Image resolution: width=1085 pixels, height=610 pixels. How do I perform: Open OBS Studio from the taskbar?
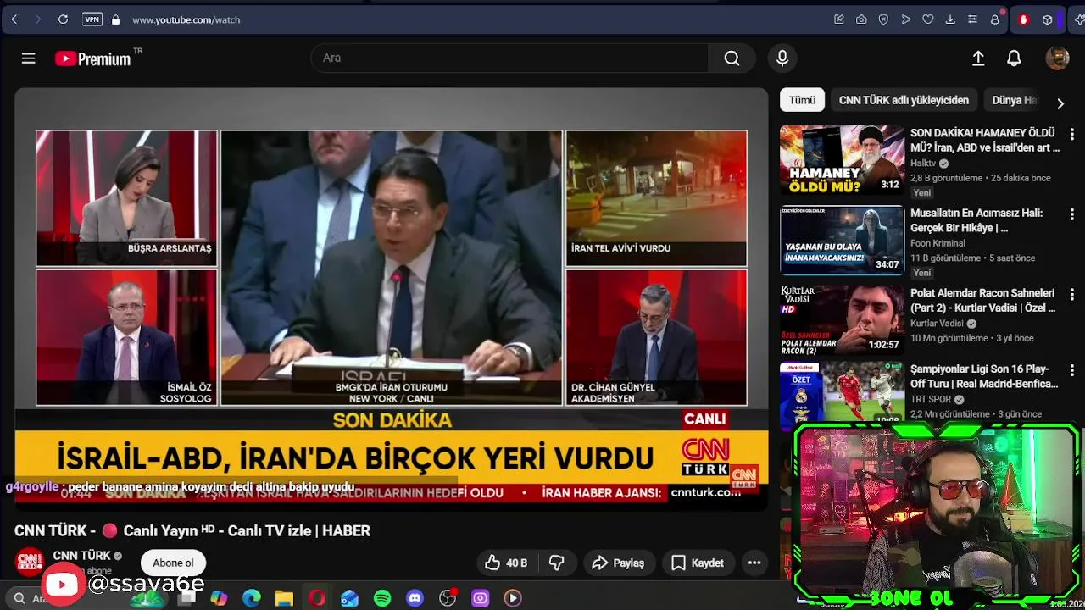[448, 598]
